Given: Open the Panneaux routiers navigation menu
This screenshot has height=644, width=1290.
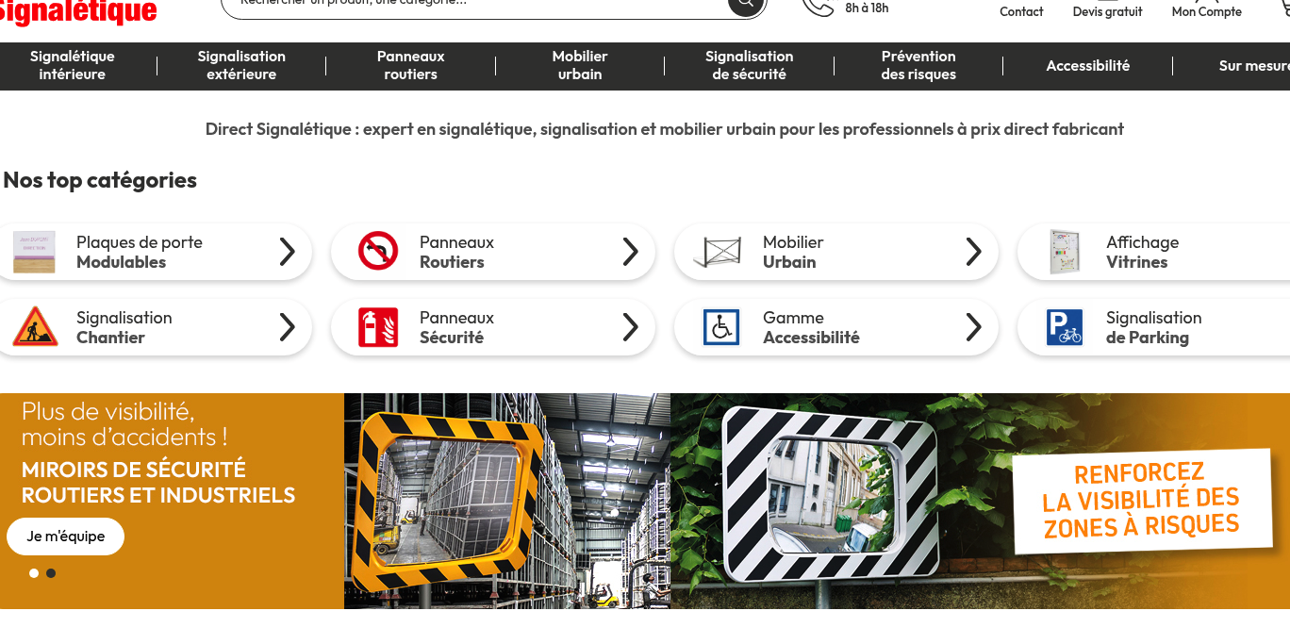Looking at the screenshot, I should click(x=411, y=65).
